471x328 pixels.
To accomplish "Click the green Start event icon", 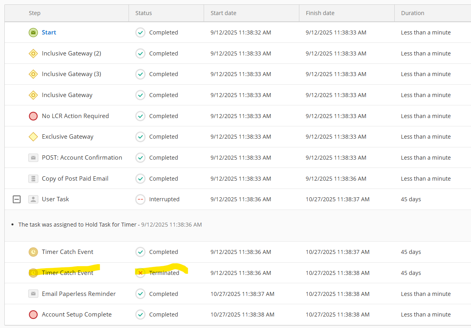I will (x=33, y=32).
